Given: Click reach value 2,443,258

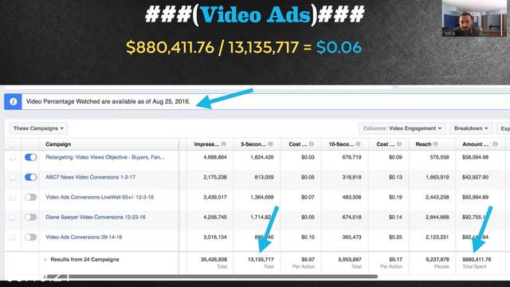Looking at the screenshot, I should click(x=437, y=197).
